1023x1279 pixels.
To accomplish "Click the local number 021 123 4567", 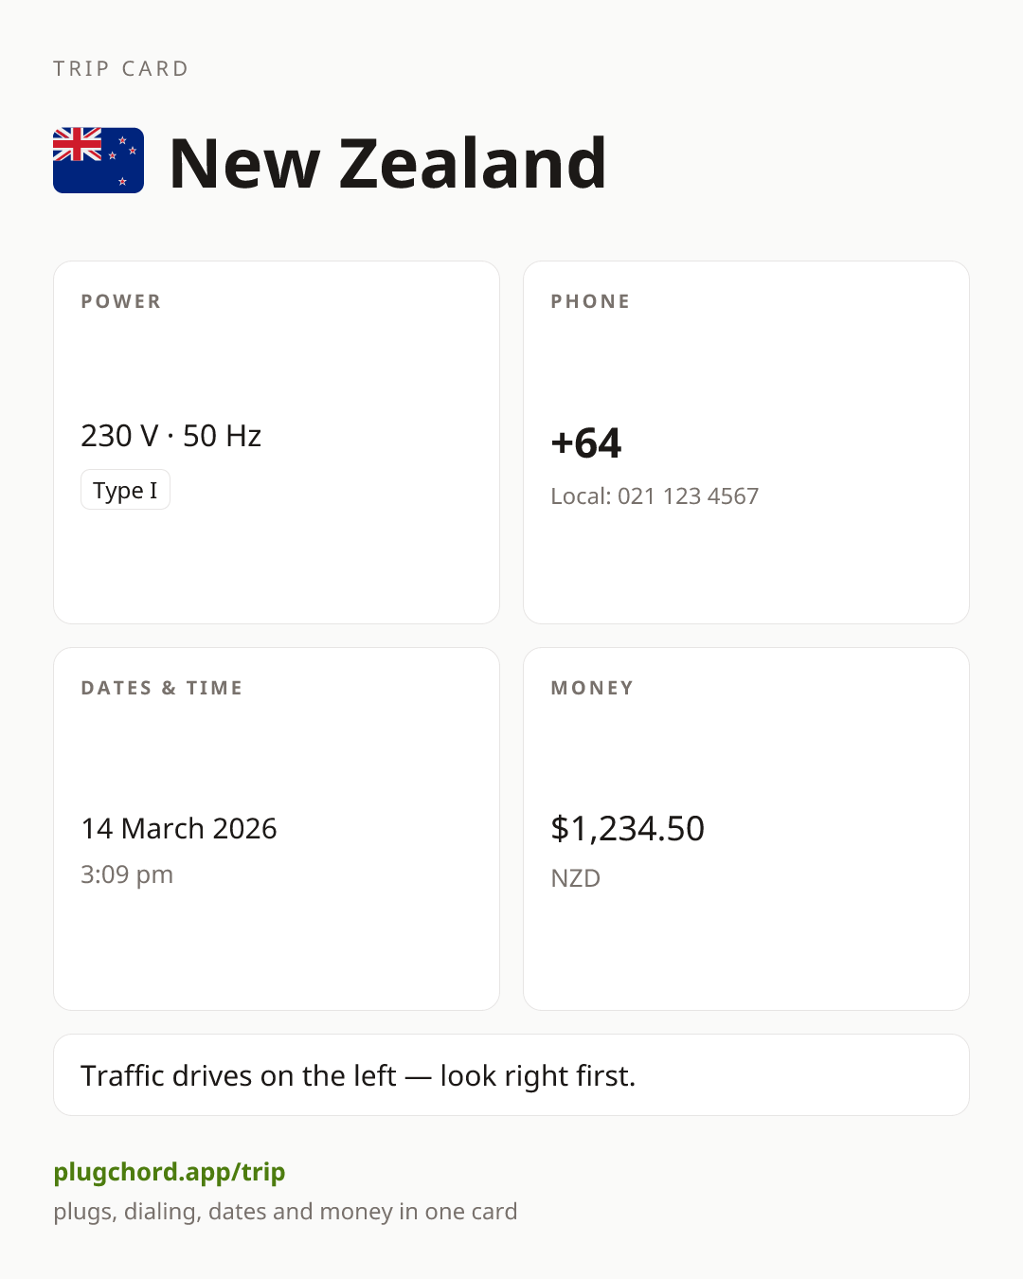I will (x=688, y=496).
